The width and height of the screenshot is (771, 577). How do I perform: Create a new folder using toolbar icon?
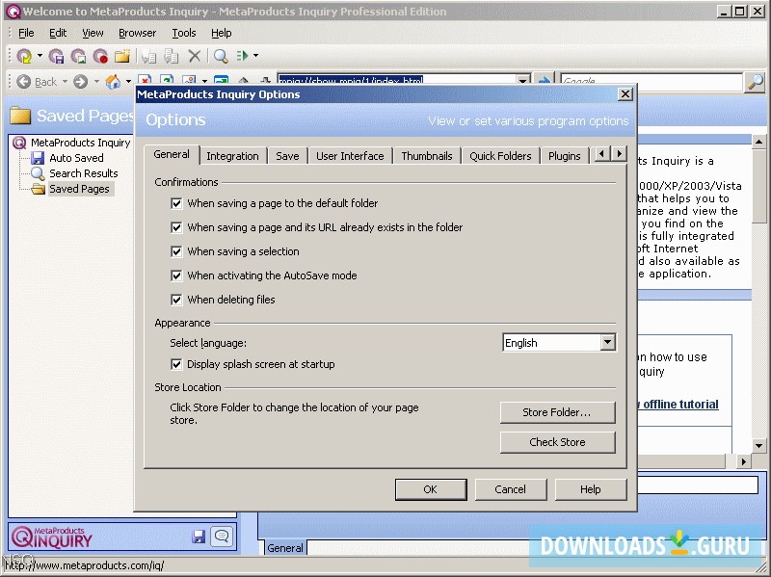point(122,56)
